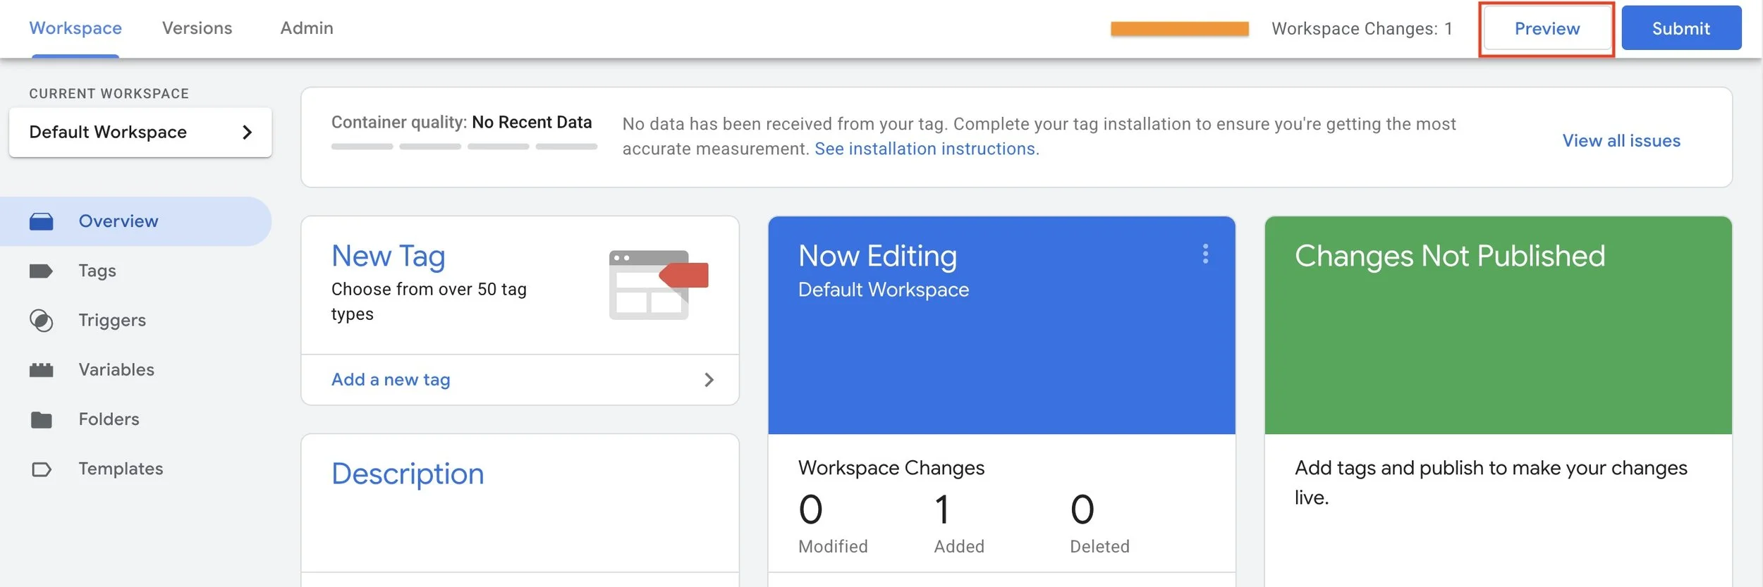
Task: Click the Preview button
Action: (x=1547, y=29)
